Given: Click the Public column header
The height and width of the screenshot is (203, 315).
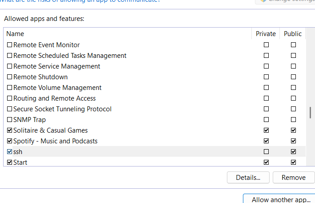Looking at the screenshot, I should [292, 34].
